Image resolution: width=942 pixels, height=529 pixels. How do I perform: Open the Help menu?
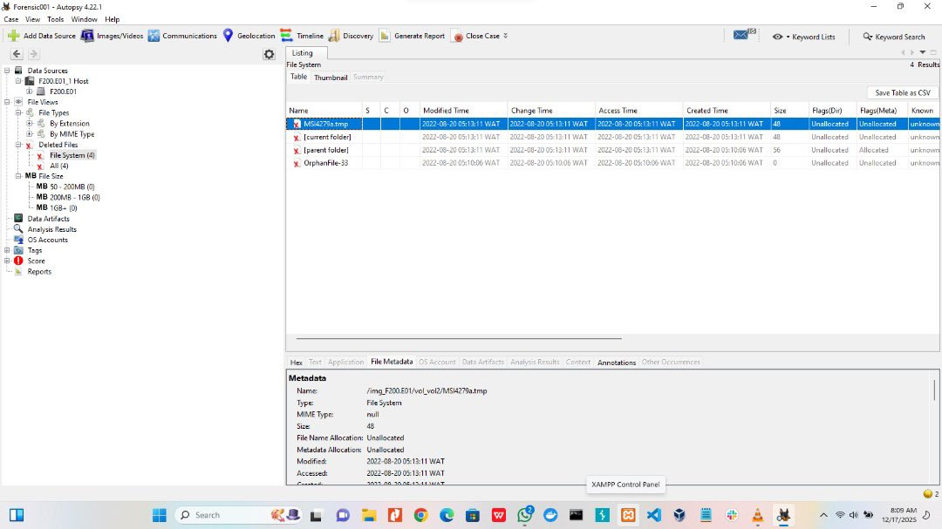[113, 19]
